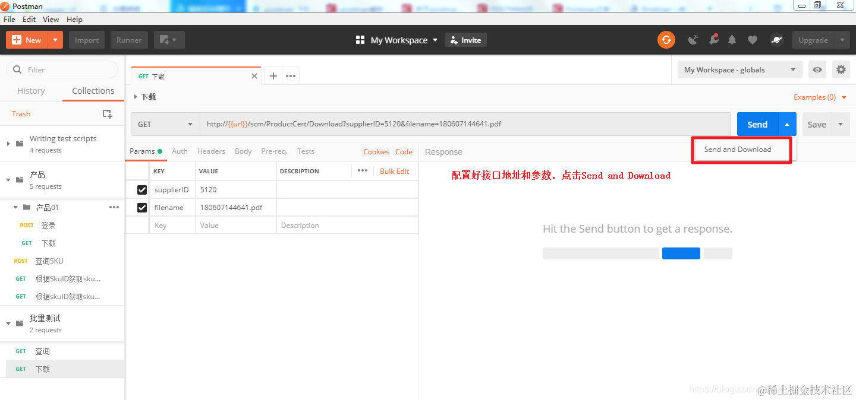
Task: Expand Examples (0) dropdown
Action: click(x=820, y=97)
